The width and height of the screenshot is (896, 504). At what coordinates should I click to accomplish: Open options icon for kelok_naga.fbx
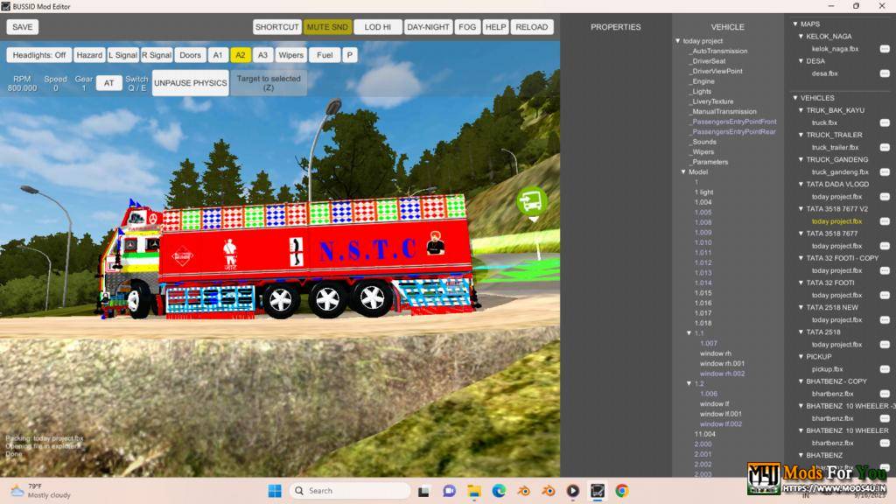pyautogui.click(x=885, y=49)
